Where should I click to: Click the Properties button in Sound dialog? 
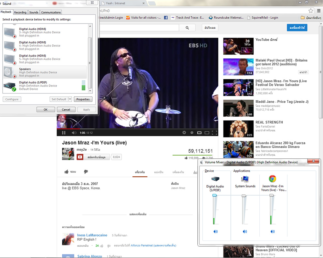(83, 99)
